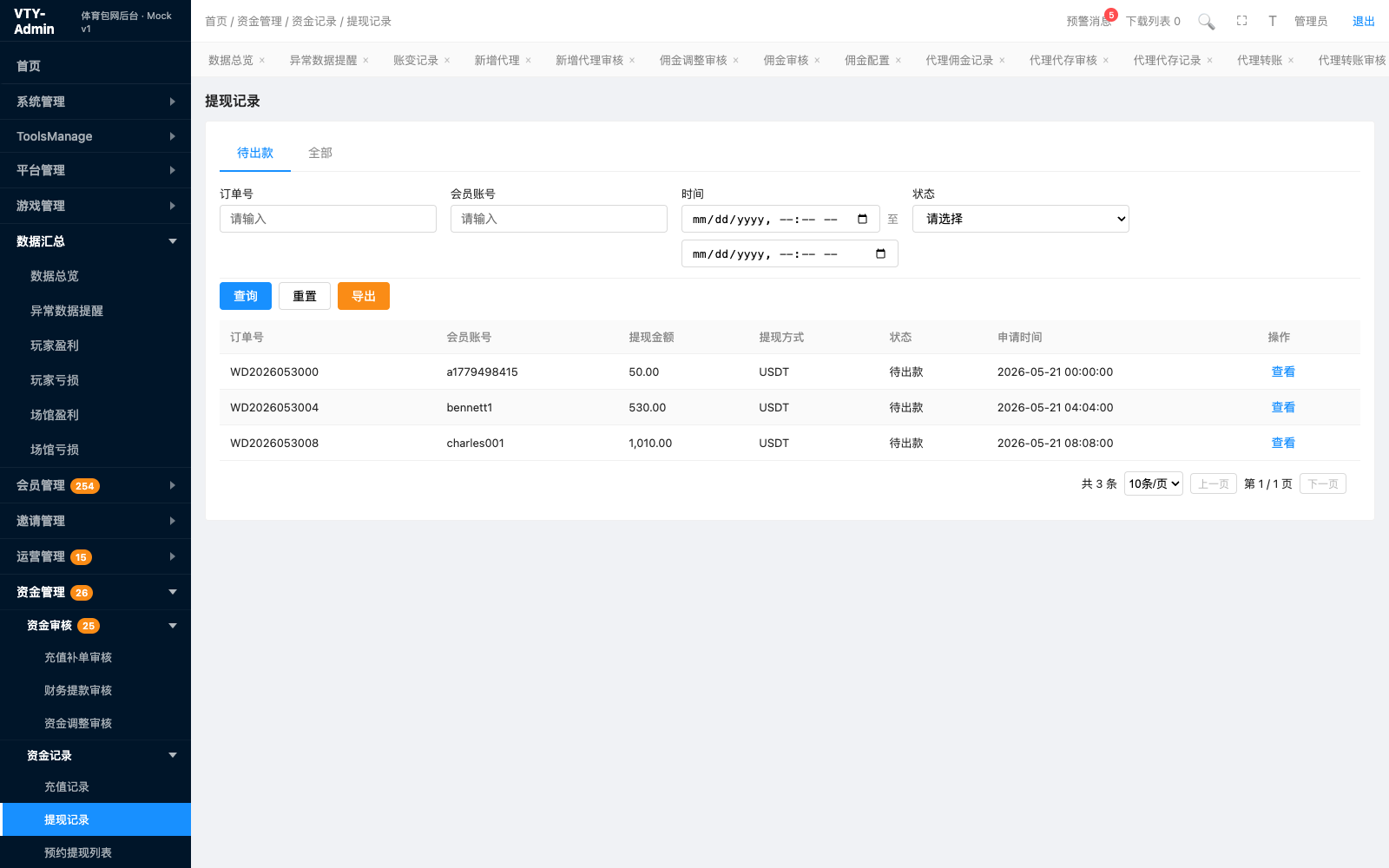
Task: Open 账变记录 page tab
Action: (416, 60)
